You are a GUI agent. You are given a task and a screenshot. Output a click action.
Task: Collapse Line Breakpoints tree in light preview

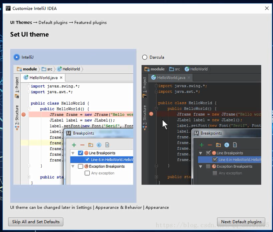[x=73, y=153]
